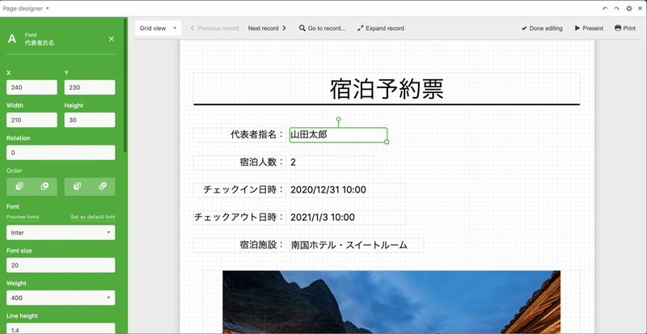This screenshot has height=334, width=647.
Task: Click the left panel scrollbar
Action: [125, 85]
